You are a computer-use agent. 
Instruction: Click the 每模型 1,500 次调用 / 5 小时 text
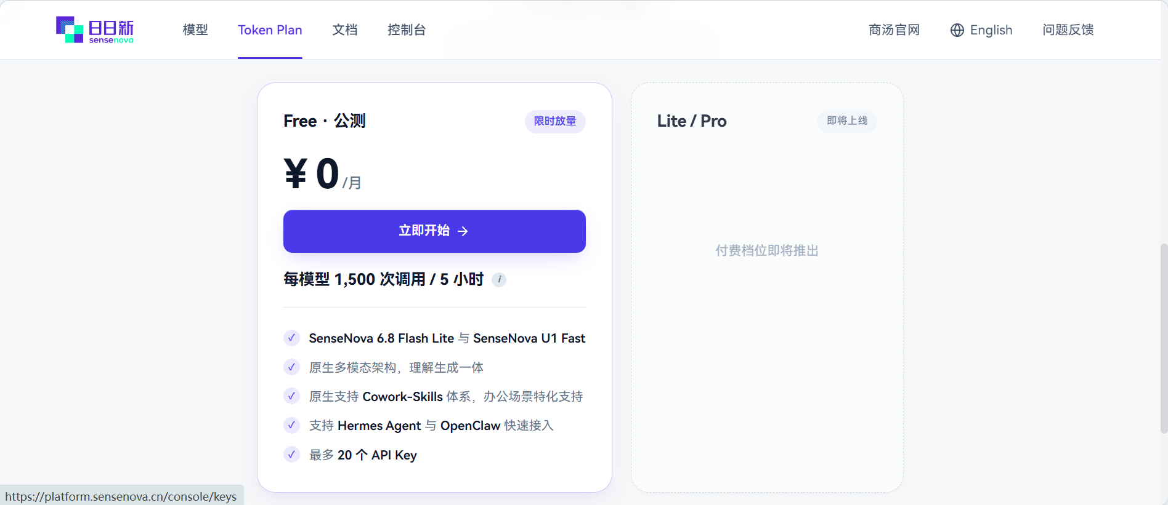coord(383,279)
